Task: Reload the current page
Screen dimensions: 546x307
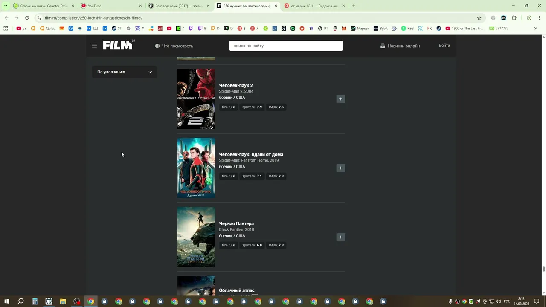Action: pyautogui.click(x=27, y=18)
